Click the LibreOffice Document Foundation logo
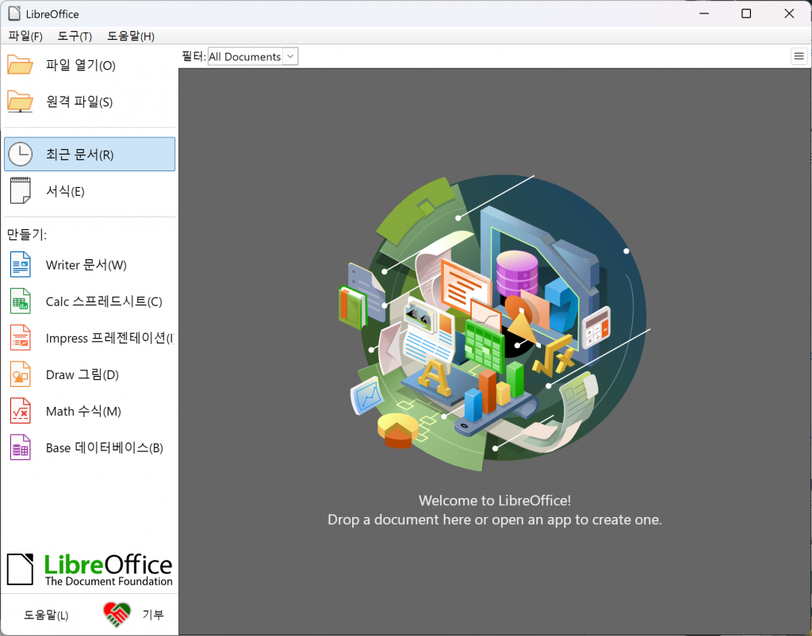Image resolution: width=812 pixels, height=636 pixels. [x=90, y=569]
